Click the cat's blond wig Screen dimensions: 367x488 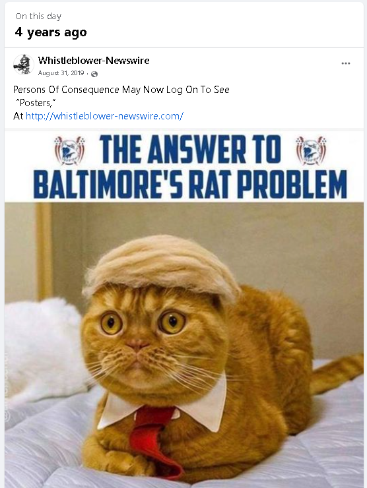tap(162, 266)
